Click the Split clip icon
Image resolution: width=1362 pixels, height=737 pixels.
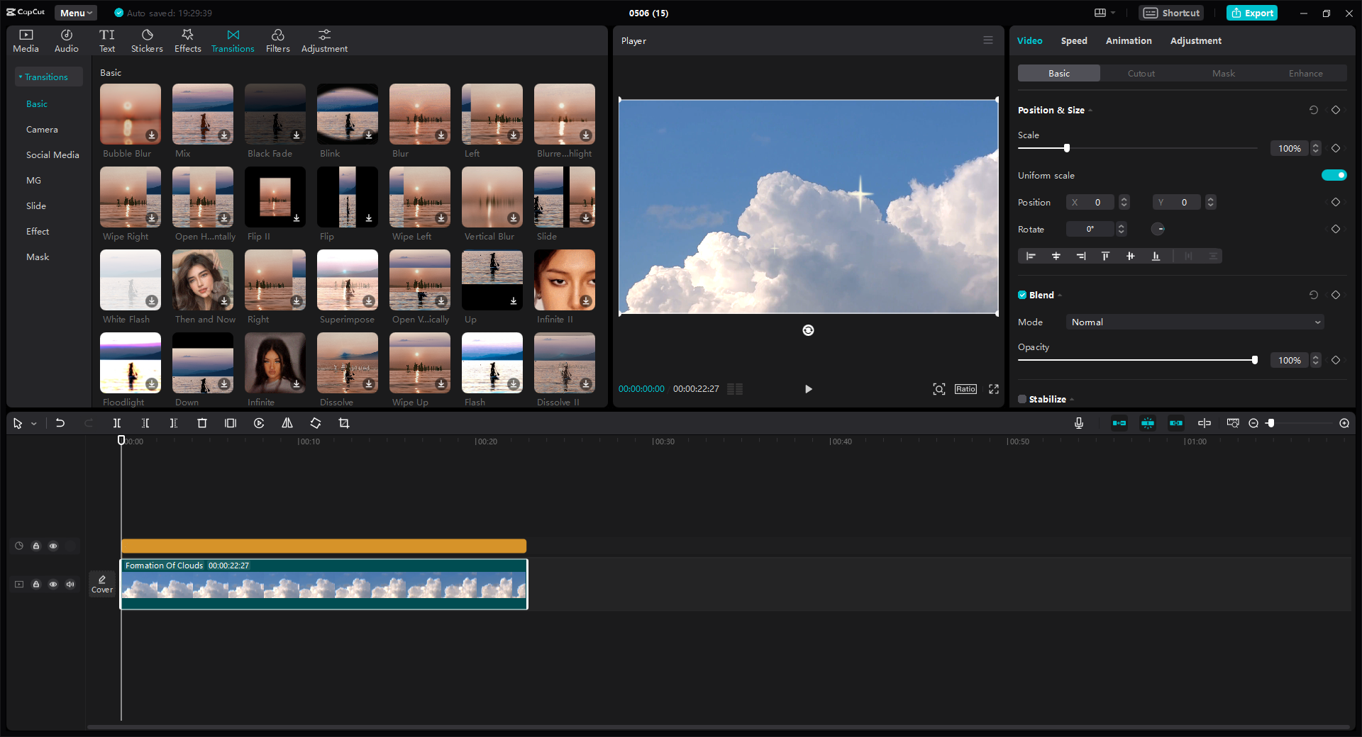[x=117, y=423]
